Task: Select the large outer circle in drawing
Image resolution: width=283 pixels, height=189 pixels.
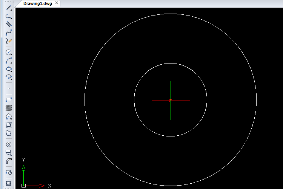Action: tap(85, 100)
